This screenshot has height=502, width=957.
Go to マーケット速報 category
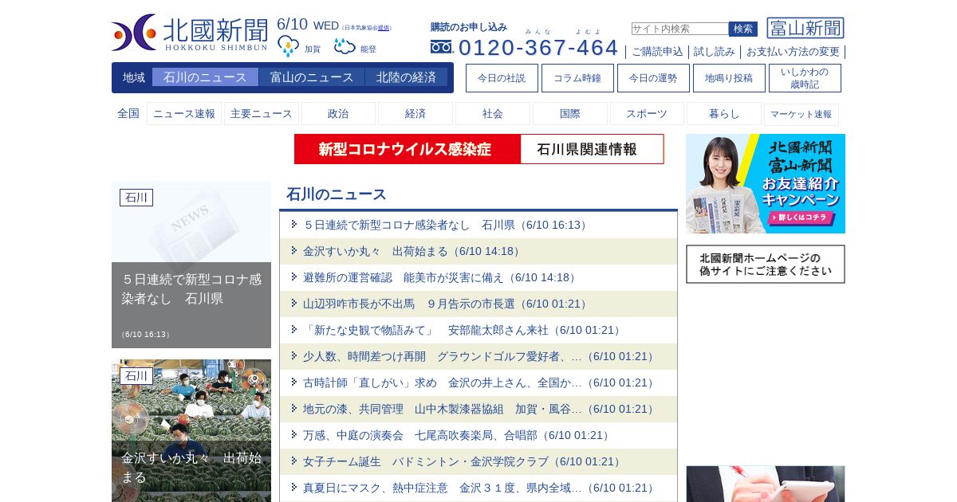pos(801,114)
